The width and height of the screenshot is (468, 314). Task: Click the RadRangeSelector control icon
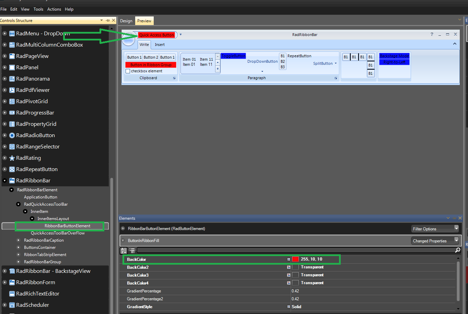pos(12,147)
